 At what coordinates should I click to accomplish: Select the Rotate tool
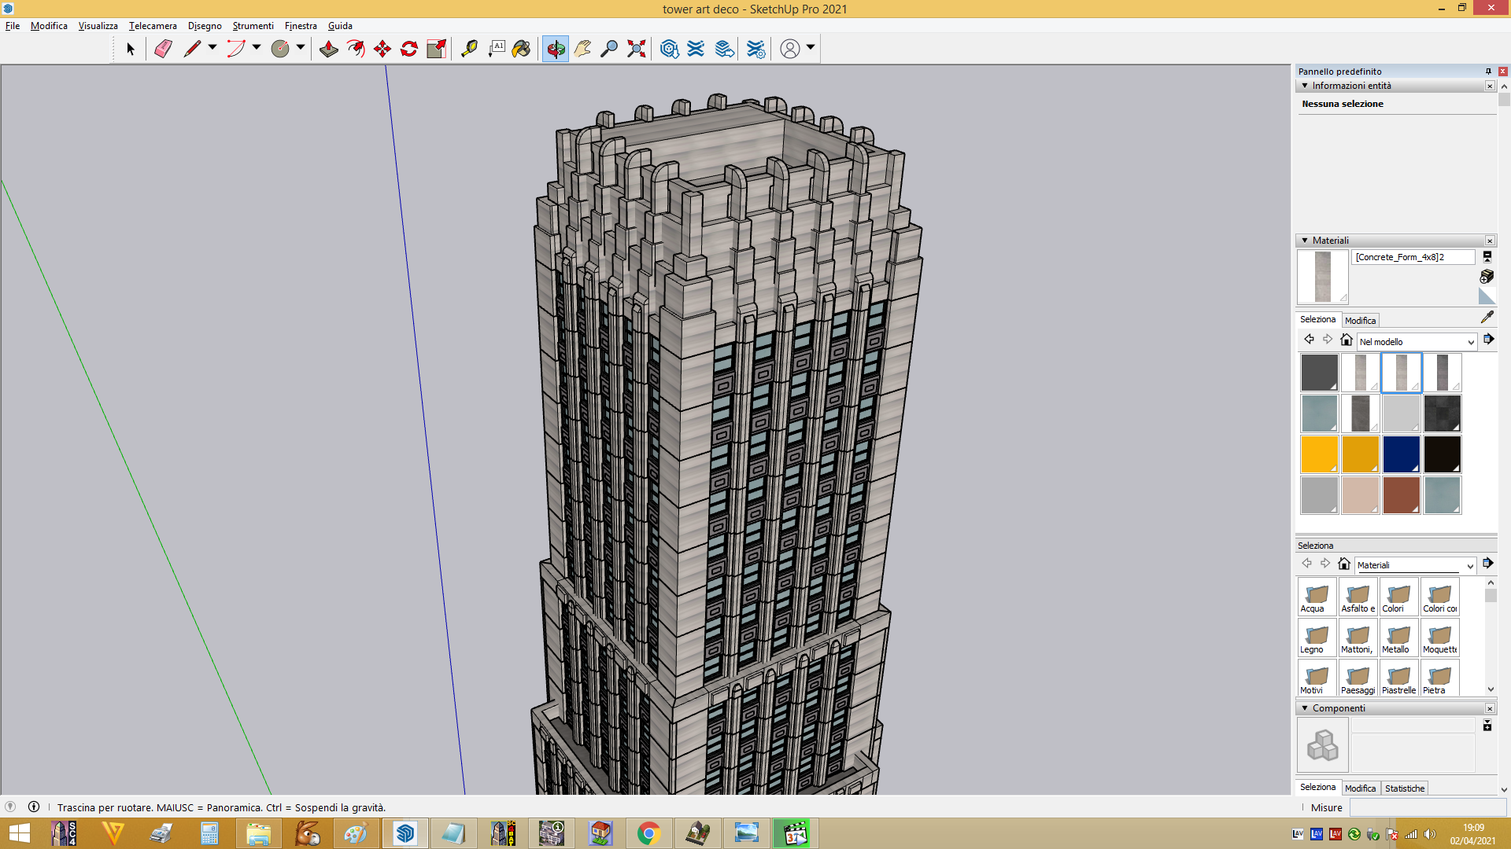tap(409, 49)
